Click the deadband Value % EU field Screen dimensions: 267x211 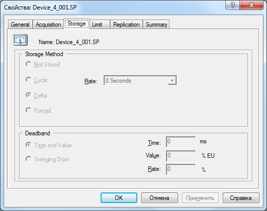click(x=181, y=156)
